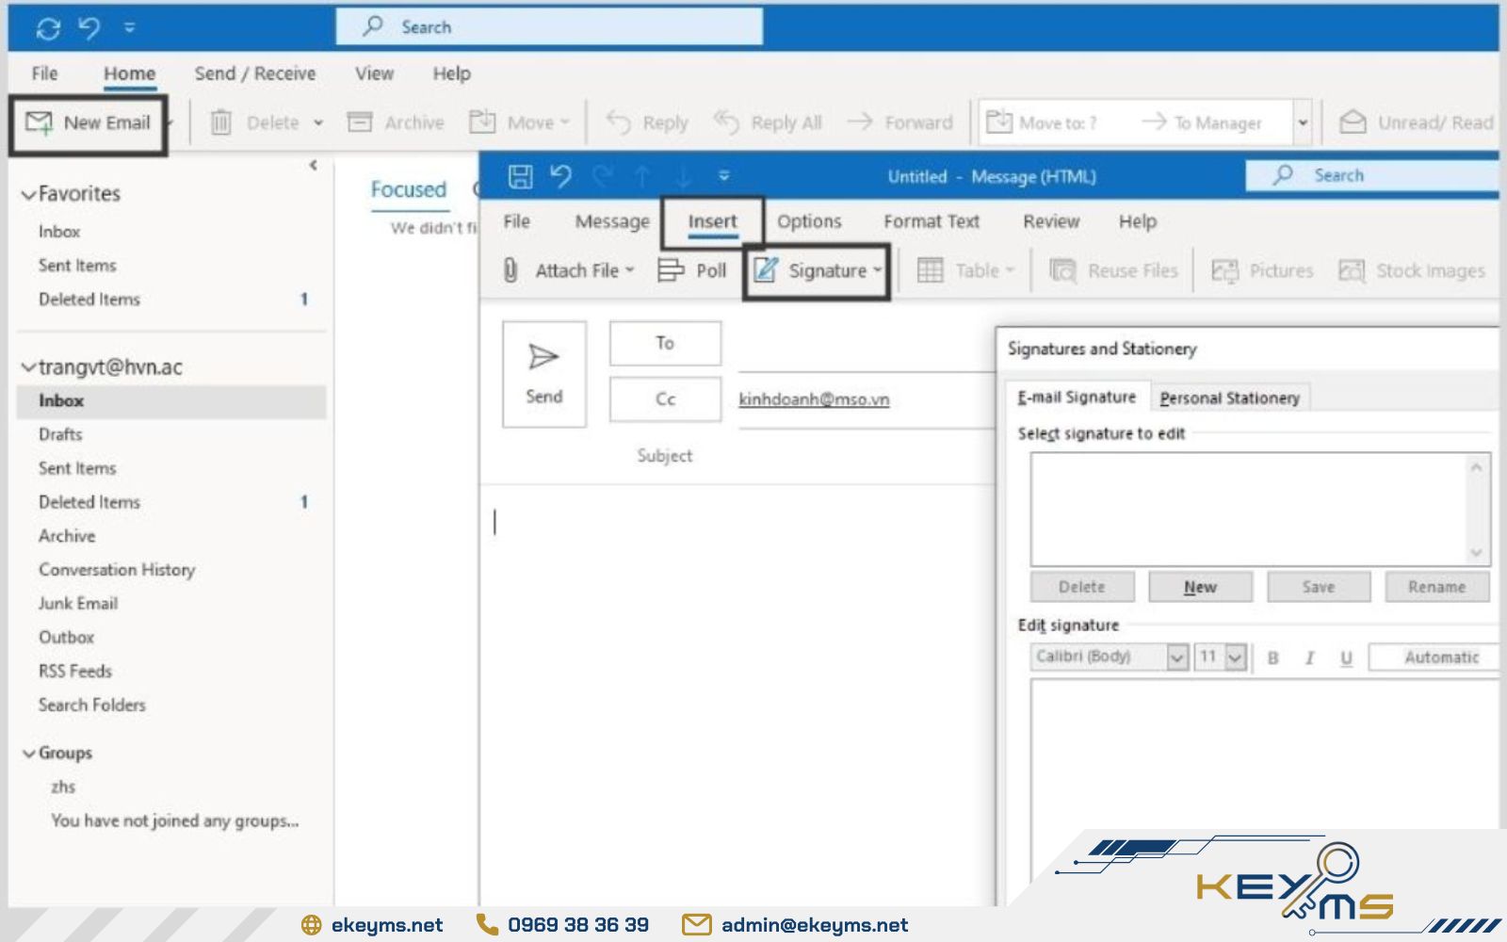
Task: Collapse the Favorites section
Action: pyautogui.click(x=28, y=195)
